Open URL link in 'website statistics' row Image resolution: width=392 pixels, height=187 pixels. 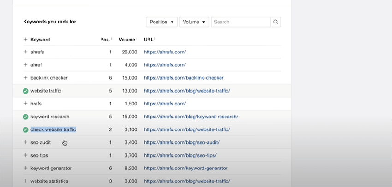(187, 181)
